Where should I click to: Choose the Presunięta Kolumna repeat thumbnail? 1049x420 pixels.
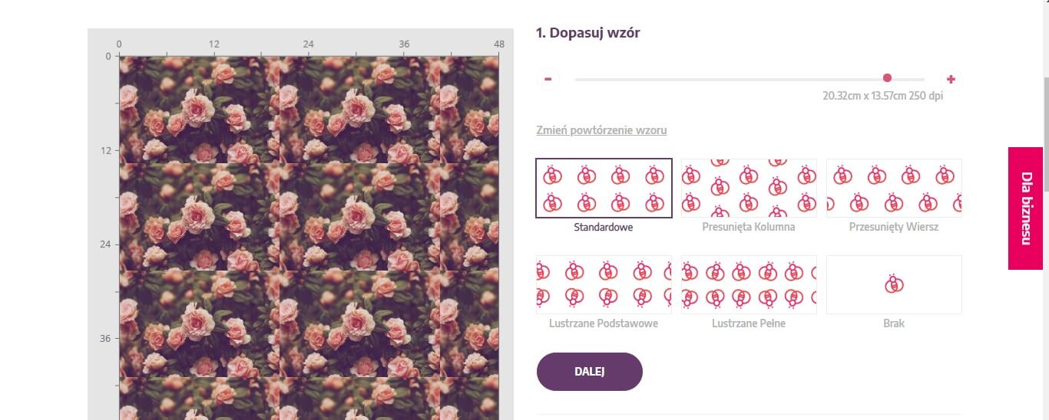click(749, 188)
